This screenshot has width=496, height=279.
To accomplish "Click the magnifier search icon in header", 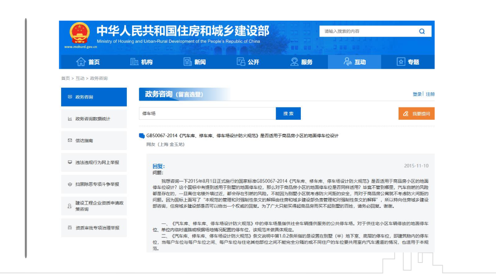I will (422, 31).
